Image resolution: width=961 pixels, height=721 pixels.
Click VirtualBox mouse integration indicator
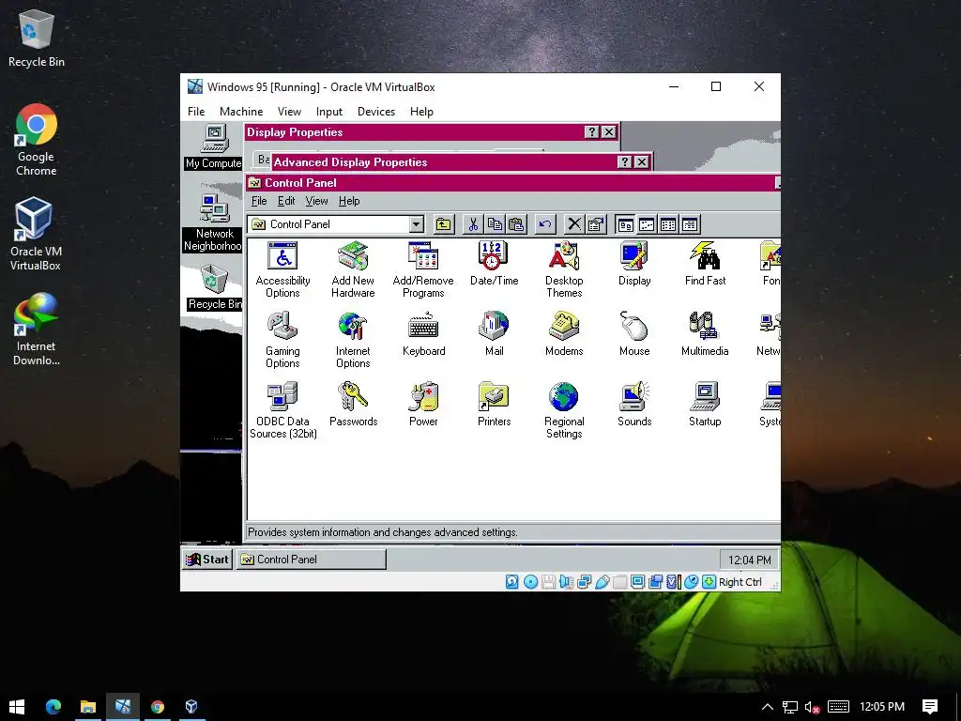[691, 582]
